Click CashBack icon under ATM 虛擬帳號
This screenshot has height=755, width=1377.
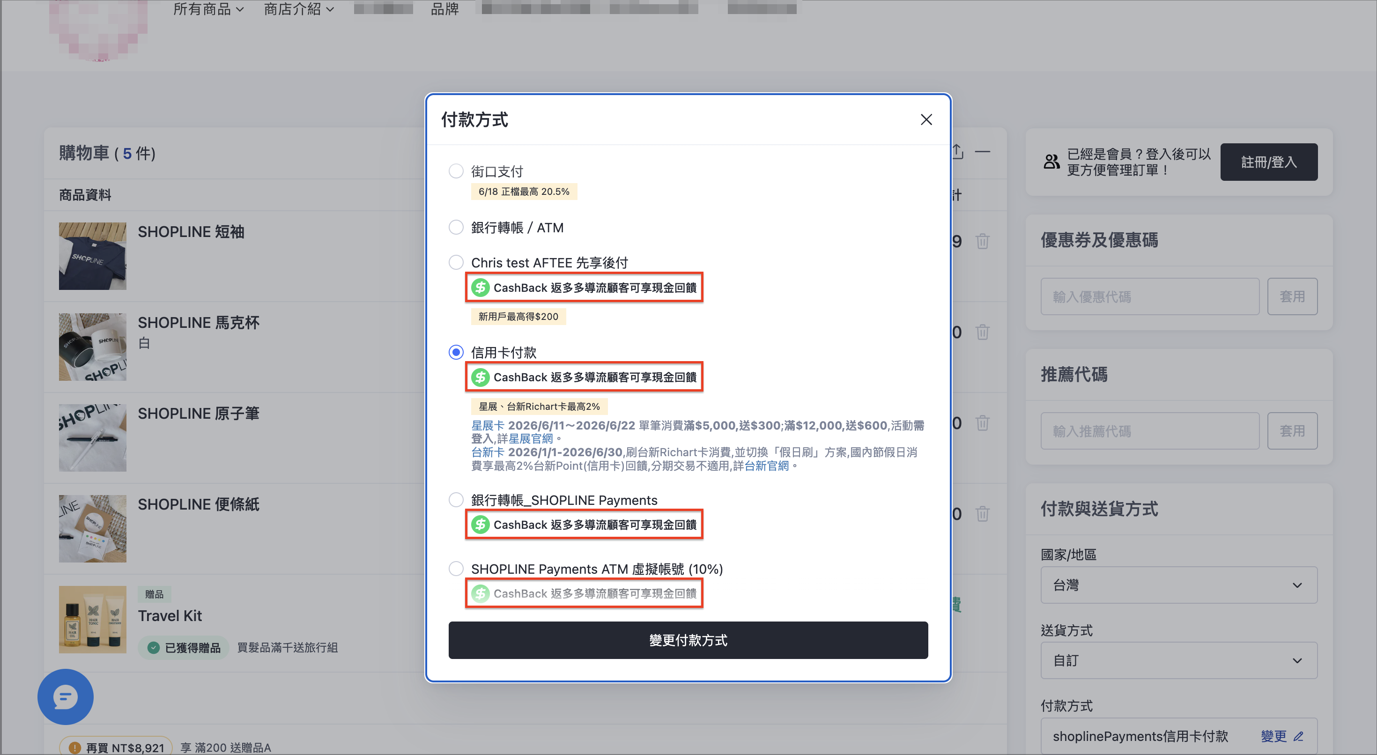click(480, 593)
